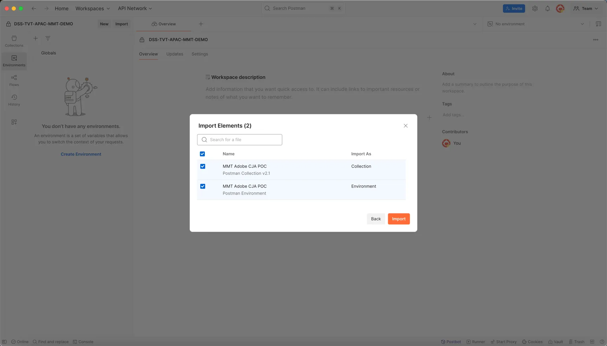The height and width of the screenshot is (346, 607).
Task: Close the Import Elements dialog
Action: [x=405, y=125]
